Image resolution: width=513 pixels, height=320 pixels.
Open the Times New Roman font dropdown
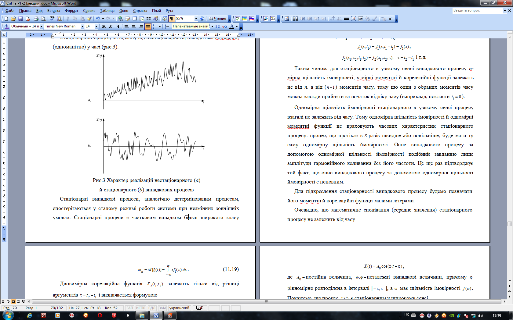(82, 27)
